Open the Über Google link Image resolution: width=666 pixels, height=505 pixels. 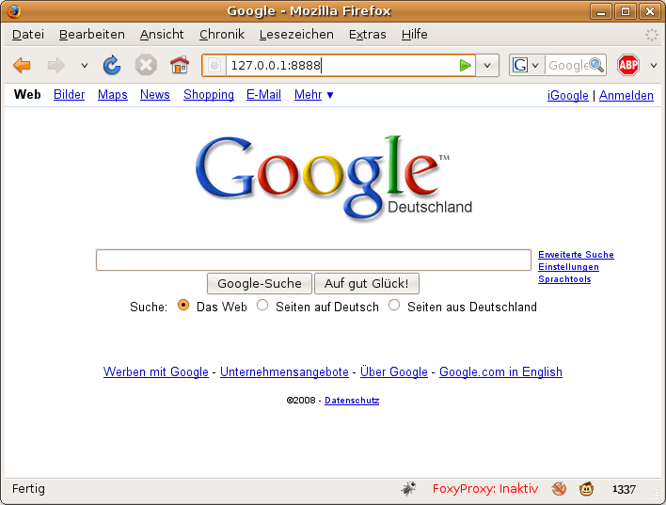pos(394,371)
